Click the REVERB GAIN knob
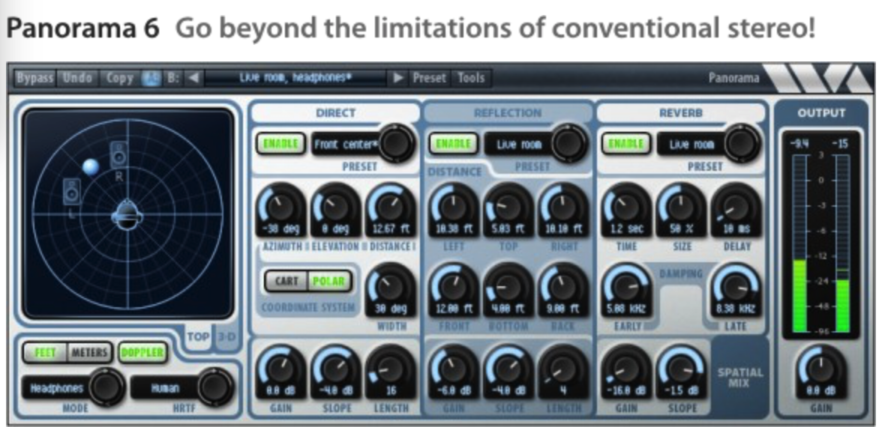 (x=626, y=370)
